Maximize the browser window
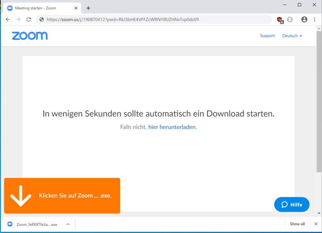The height and width of the screenshot is (233, 322). click(299, 5)
